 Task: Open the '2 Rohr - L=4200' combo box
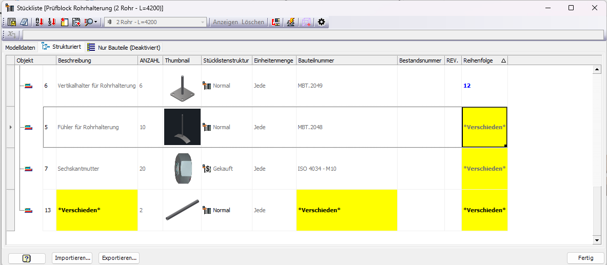coord(155,22)
